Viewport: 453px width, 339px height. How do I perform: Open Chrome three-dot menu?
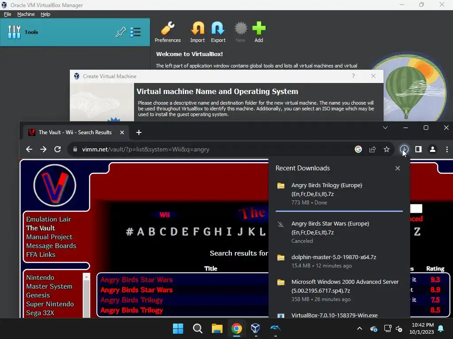[x=447, y=149]
